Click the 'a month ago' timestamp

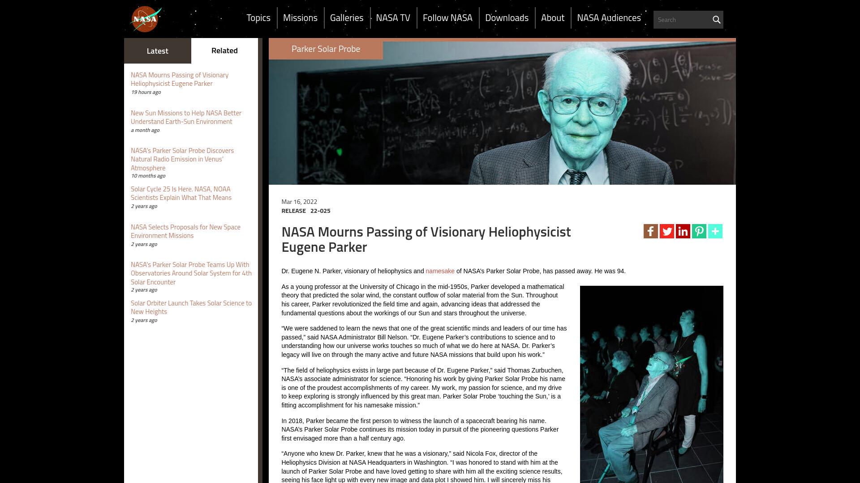point(145,130)
